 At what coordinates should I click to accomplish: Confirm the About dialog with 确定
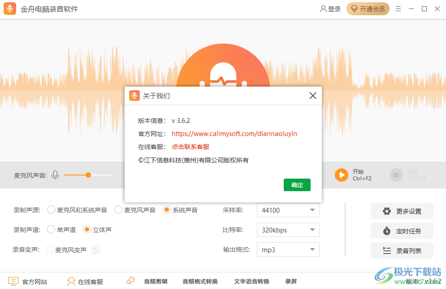pos(297,184)
